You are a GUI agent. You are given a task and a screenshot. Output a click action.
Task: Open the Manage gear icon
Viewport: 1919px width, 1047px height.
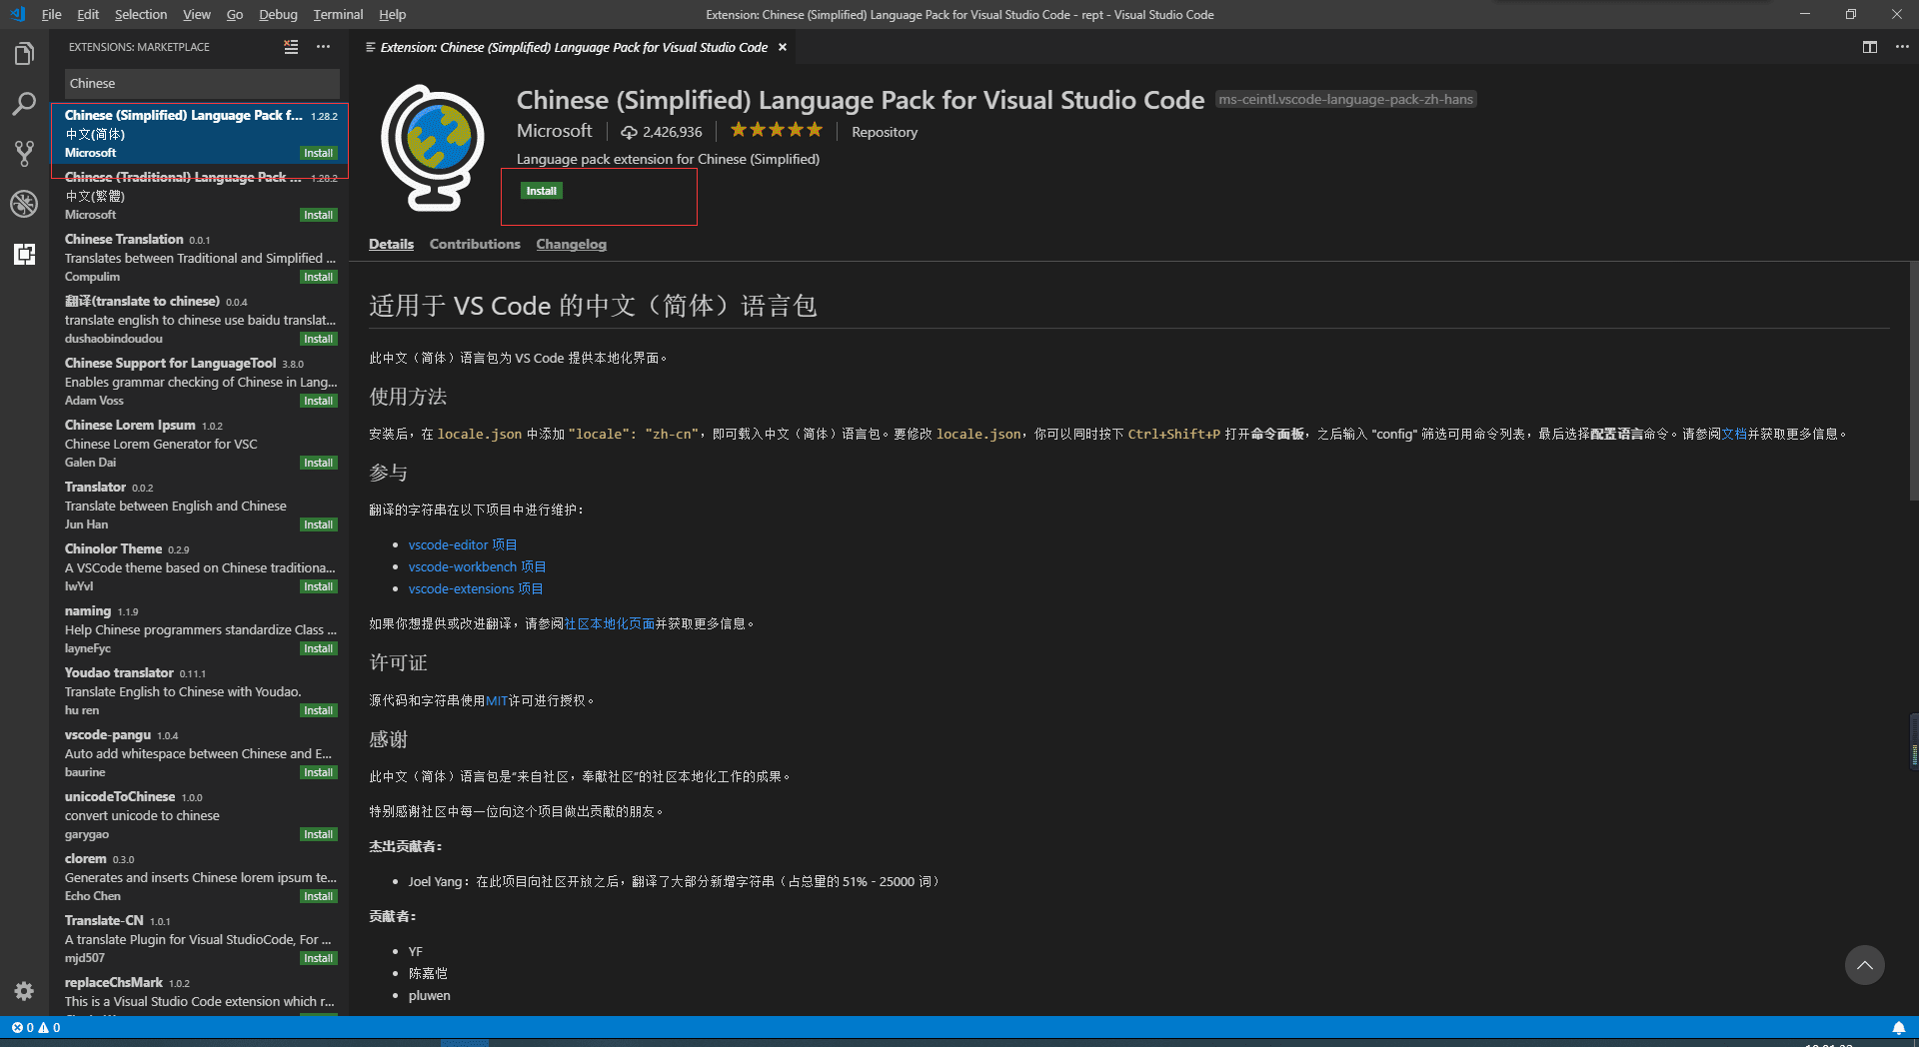click(x=24, y=991)
